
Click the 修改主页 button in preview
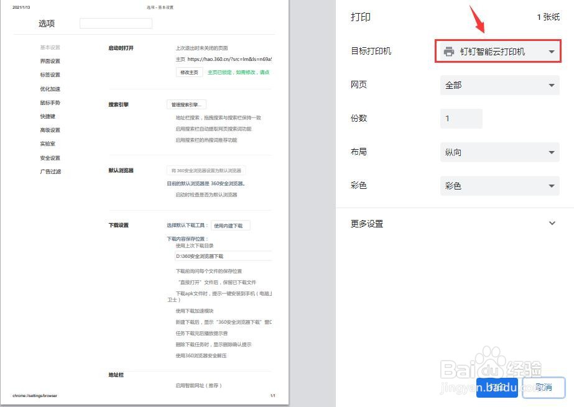[189, 73]
